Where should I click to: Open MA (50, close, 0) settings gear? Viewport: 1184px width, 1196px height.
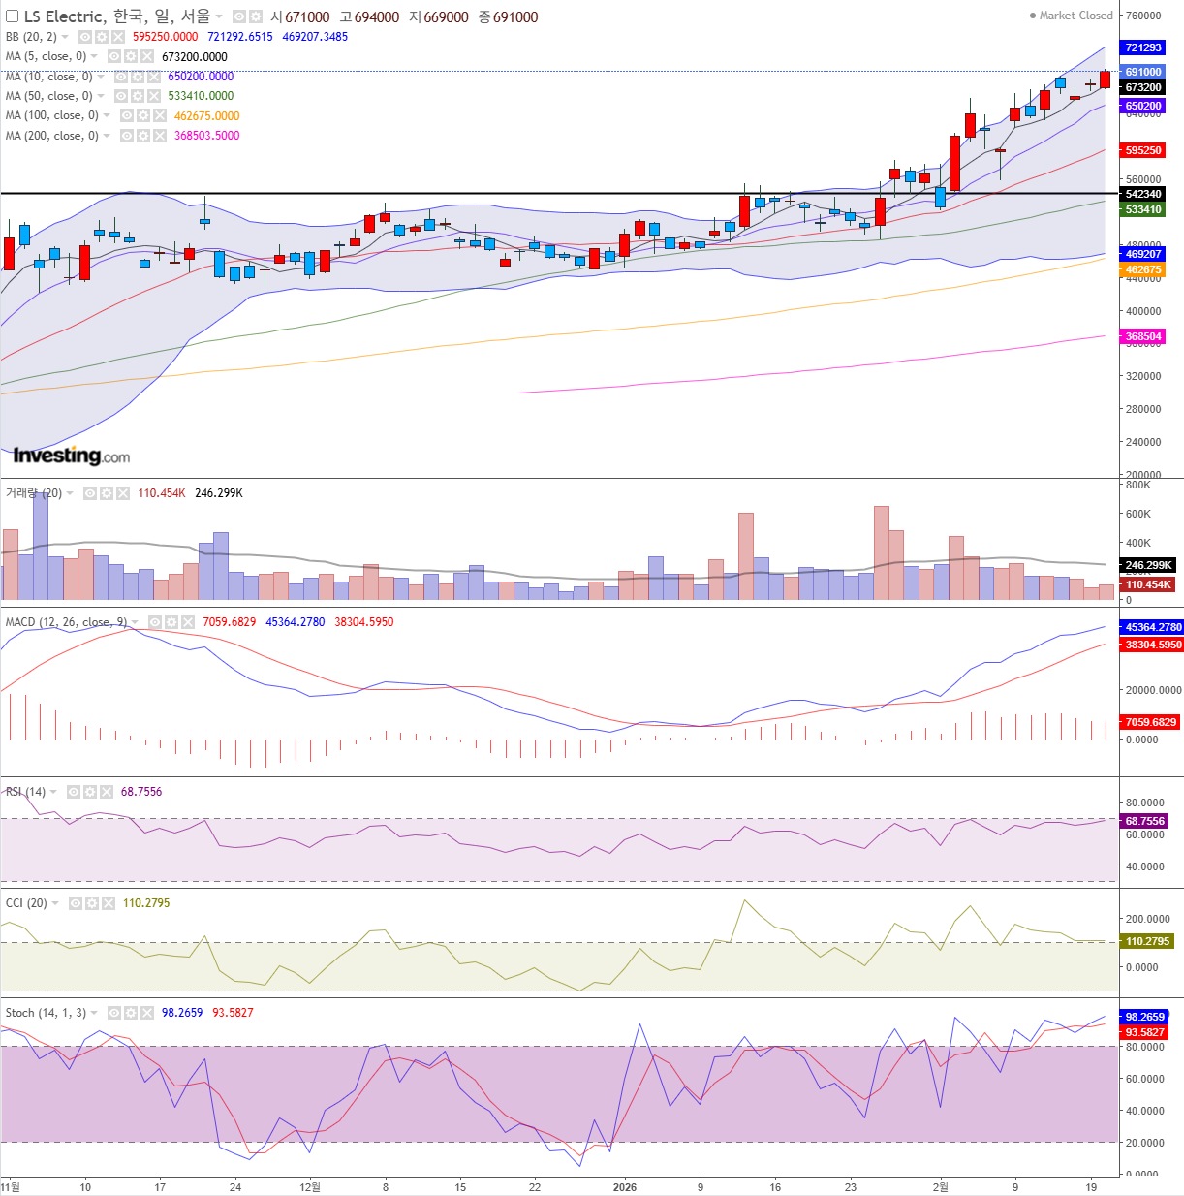click(x=138, y=96)
